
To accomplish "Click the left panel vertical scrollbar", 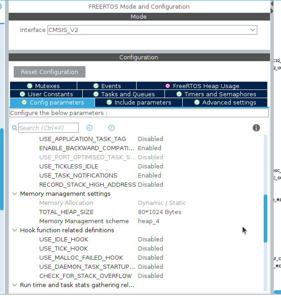I will click(2, 169).
